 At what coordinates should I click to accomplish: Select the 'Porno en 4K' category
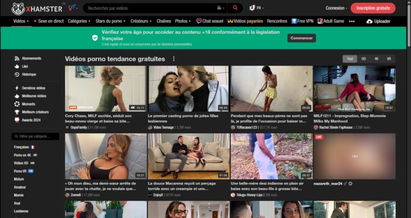[x=26, y=155]
